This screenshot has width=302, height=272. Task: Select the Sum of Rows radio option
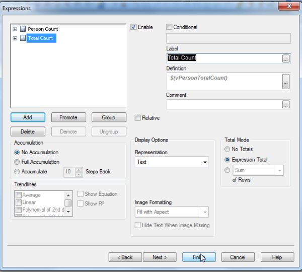click(228, 170)
